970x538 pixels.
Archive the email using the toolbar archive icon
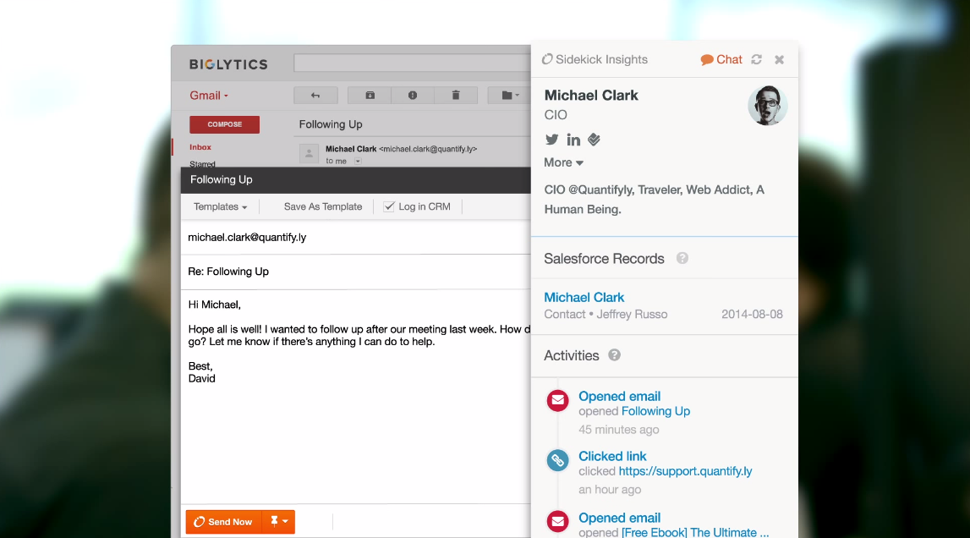(370, 96)
